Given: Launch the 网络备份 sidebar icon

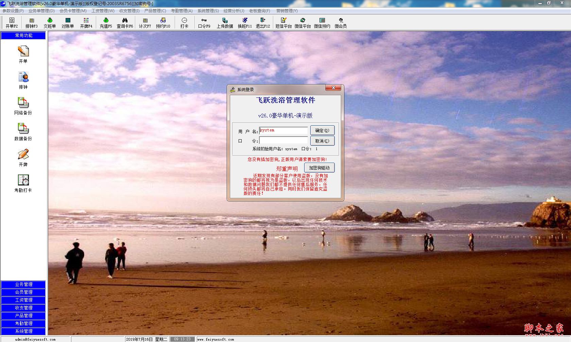Looking at the screenshot, I should pos(23,103).
